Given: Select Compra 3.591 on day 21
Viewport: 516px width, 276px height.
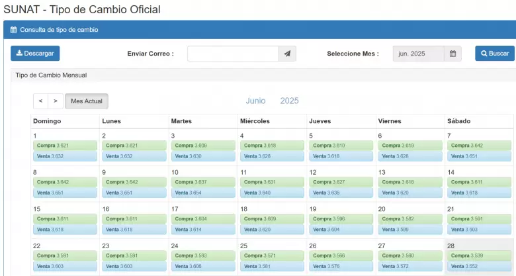Looking at the screenshot, I should click(479, 218).
